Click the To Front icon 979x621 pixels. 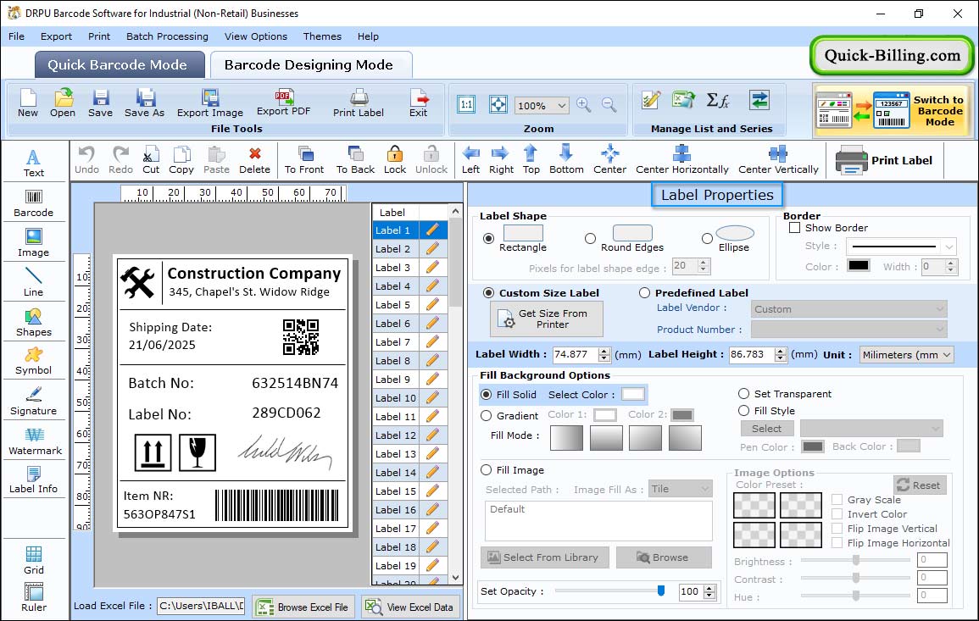point(305,153)
